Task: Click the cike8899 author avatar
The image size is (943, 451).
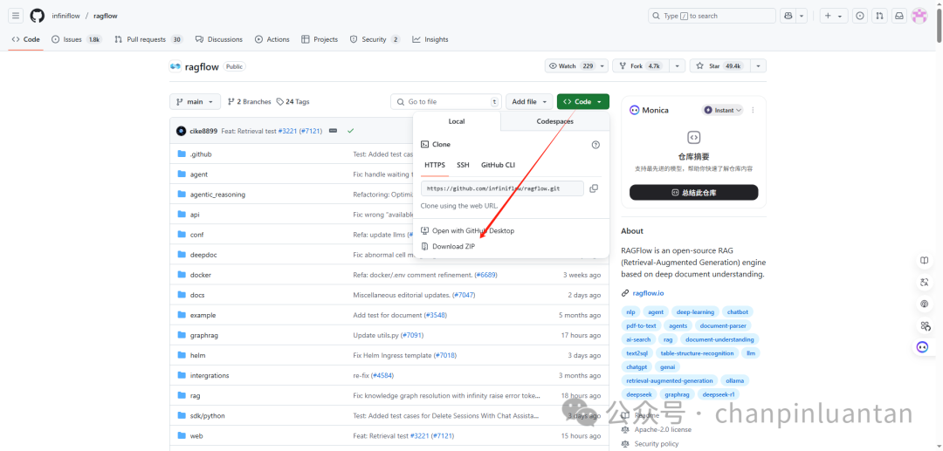Action: pos(181,131)
